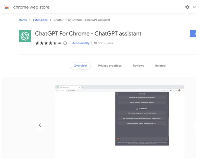203x162 pixels.
Task: Click the 'chrome web store' title text
Action: click(x=31, y=7)
